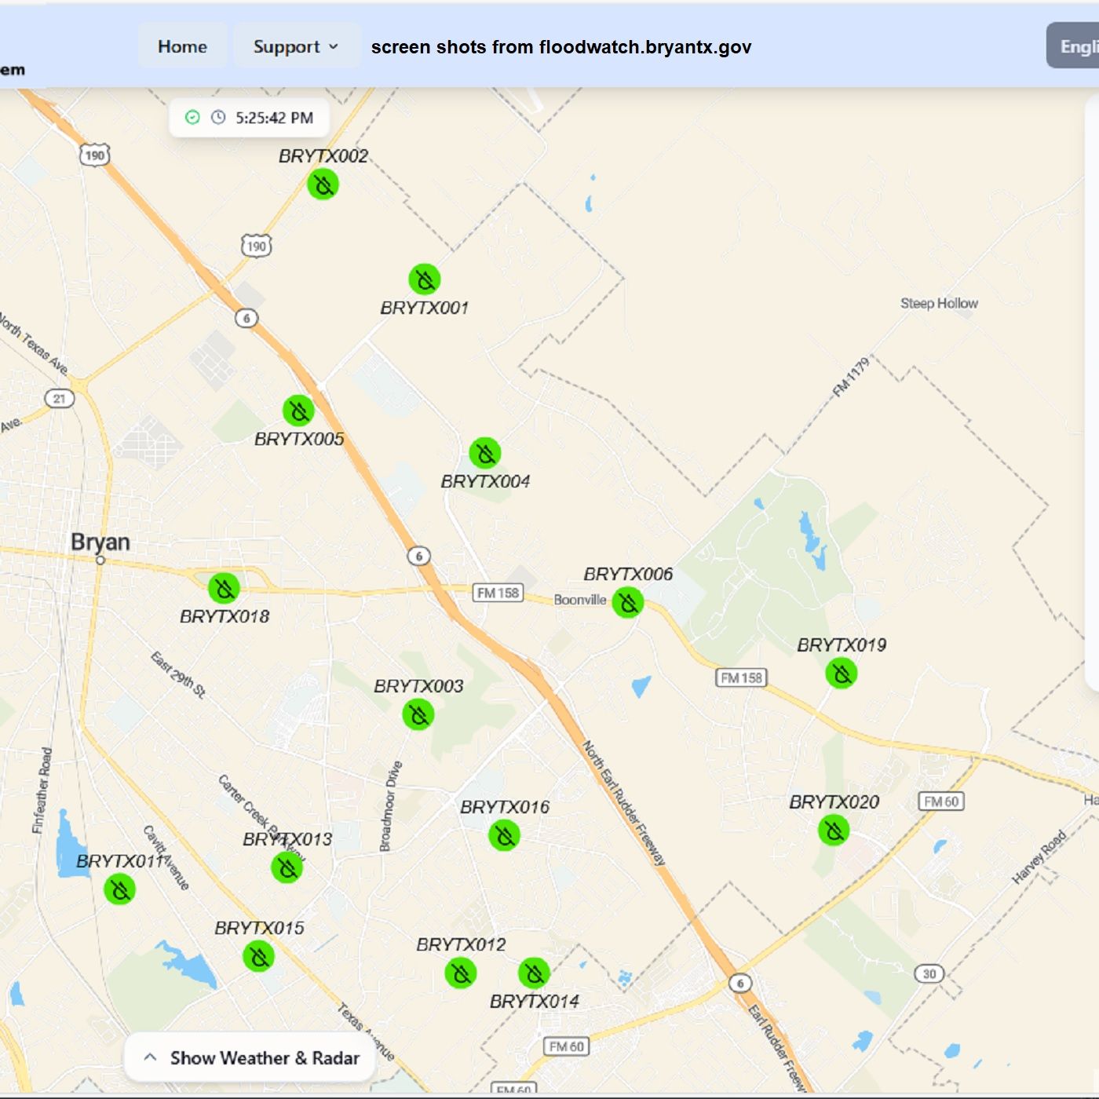This screenshot has width=1099, height=1099.
Task: Click the BRYTX004 gauge marker
Action: [485, 453]
